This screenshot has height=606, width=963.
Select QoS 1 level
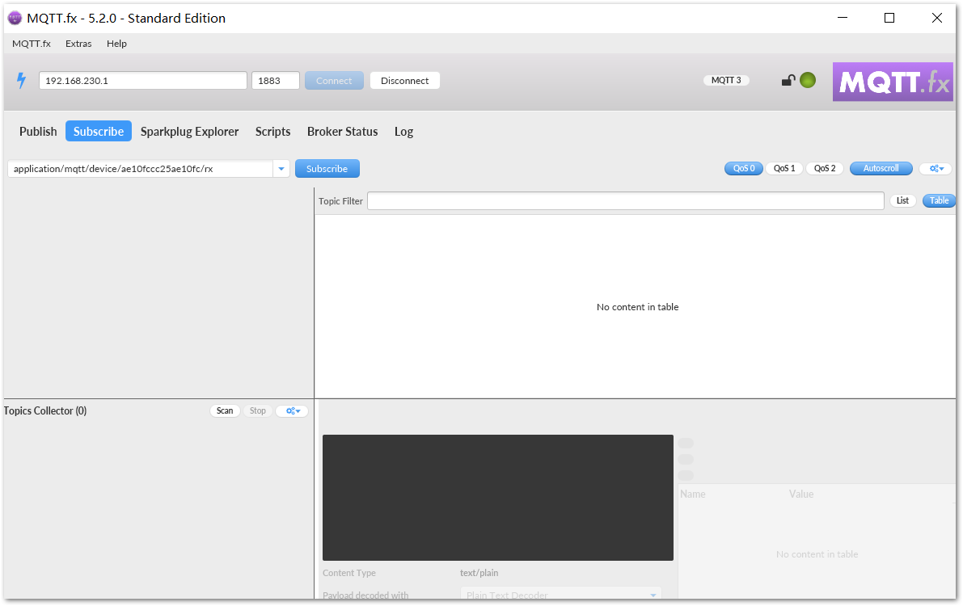(x=784, y=168)
